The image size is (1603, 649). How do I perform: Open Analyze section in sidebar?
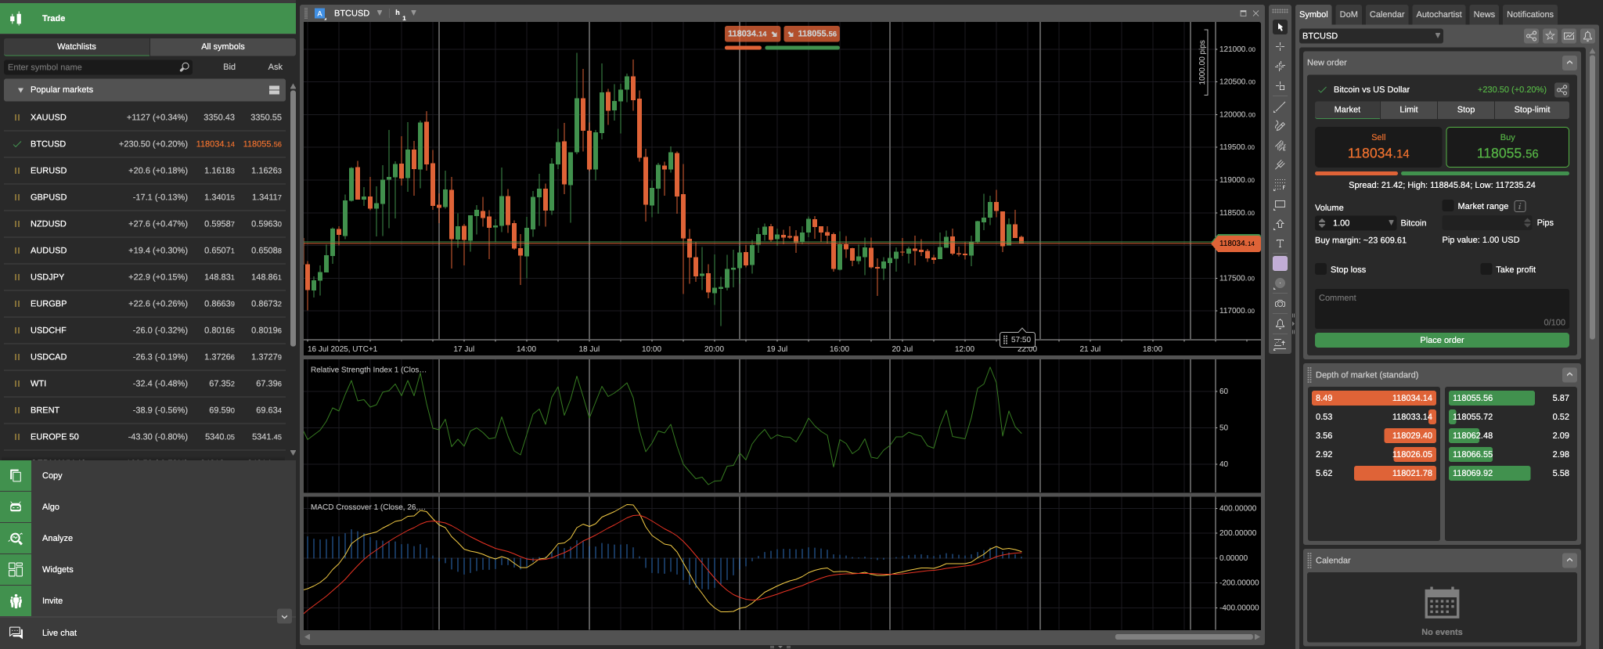tap(148, 538)
